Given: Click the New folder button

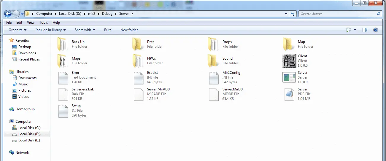Looking at the screenshot, I should (129, 30).
